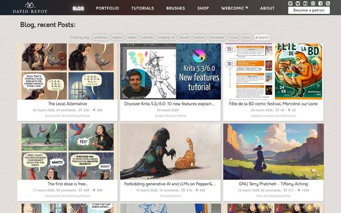Open GNU Terry Pratchett - Tiffany Aching title
Viewport: 341px width, 213px height.
(273, 184)
